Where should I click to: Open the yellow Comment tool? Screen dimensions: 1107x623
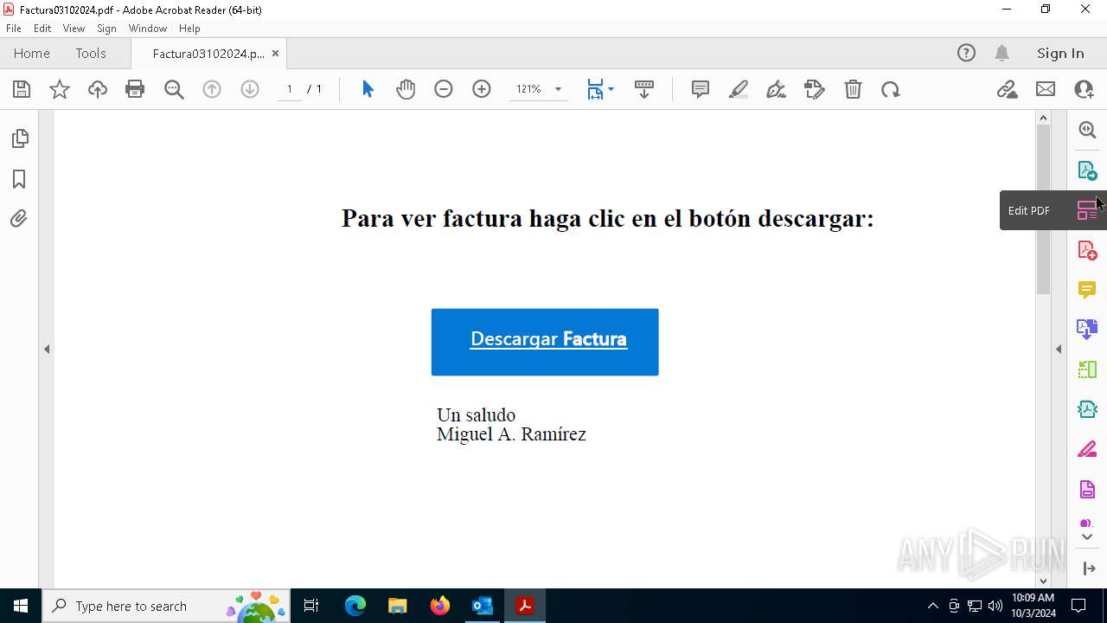1087,290
